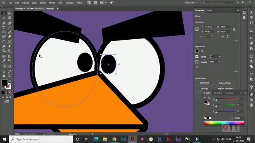The height and width of the screenshot is (143, 255).
Task: Click the X position field
Action: (209, 27)
